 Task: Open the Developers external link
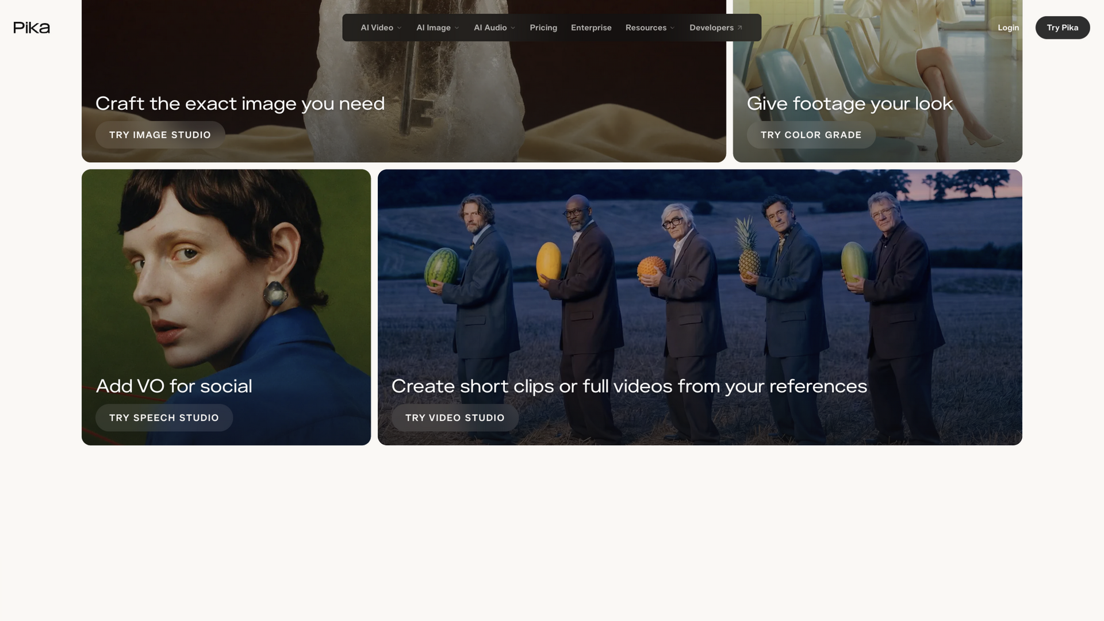point(716,28)
